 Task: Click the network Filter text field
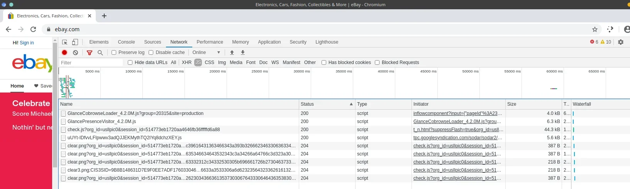coord(91,62)
